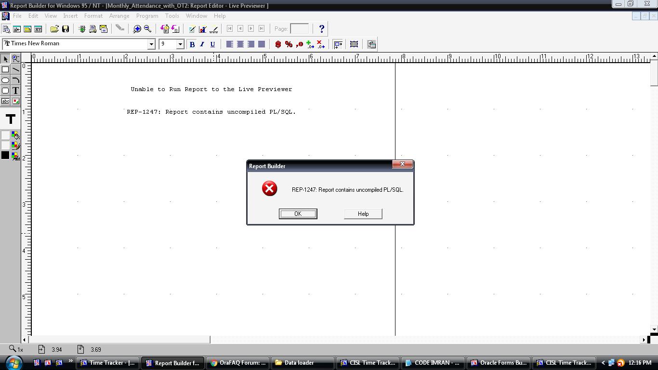Expand the font size dropdown

click(180, 44)
